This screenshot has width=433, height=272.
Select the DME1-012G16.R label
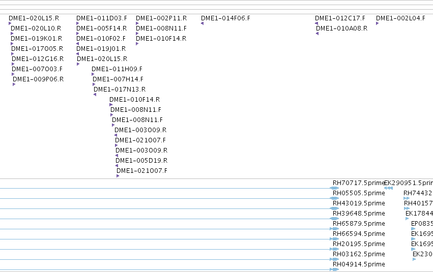[38, 59]
